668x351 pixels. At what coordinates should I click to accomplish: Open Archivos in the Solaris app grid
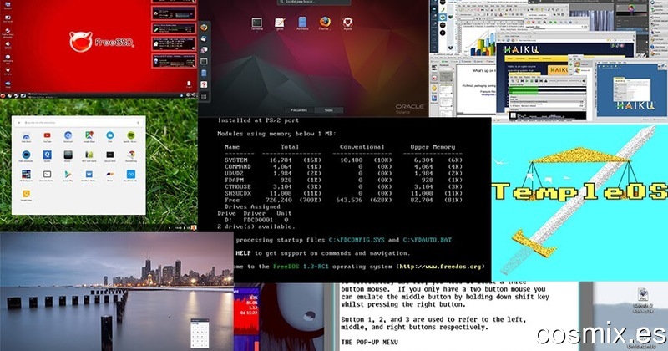coord(302,23)
